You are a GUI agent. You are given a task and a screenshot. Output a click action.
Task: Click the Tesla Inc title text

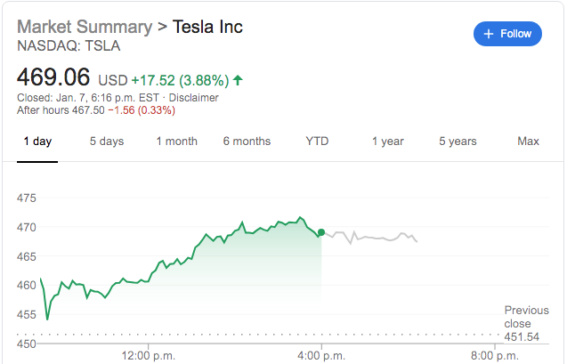[207, 26]
